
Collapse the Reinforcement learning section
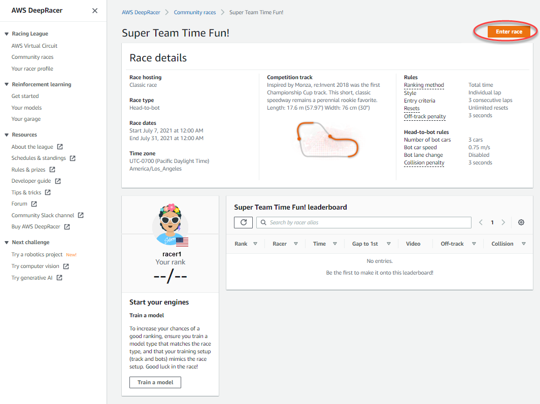(x=7, y=85)
